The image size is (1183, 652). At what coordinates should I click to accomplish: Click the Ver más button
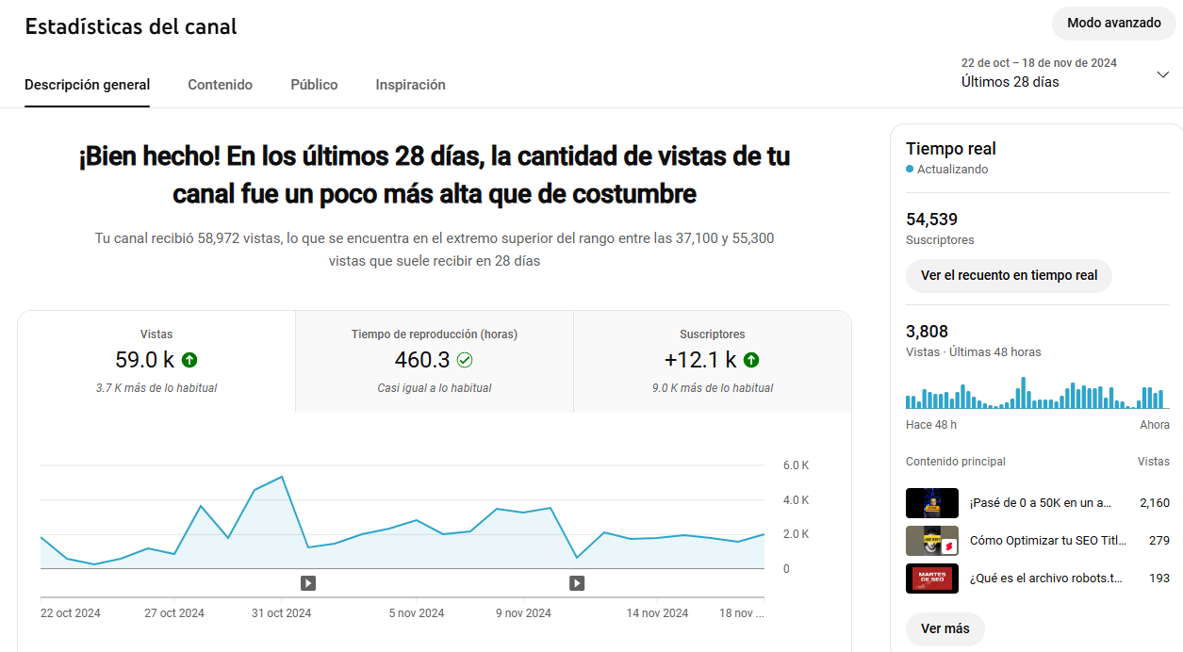click(x=945, y=628)
